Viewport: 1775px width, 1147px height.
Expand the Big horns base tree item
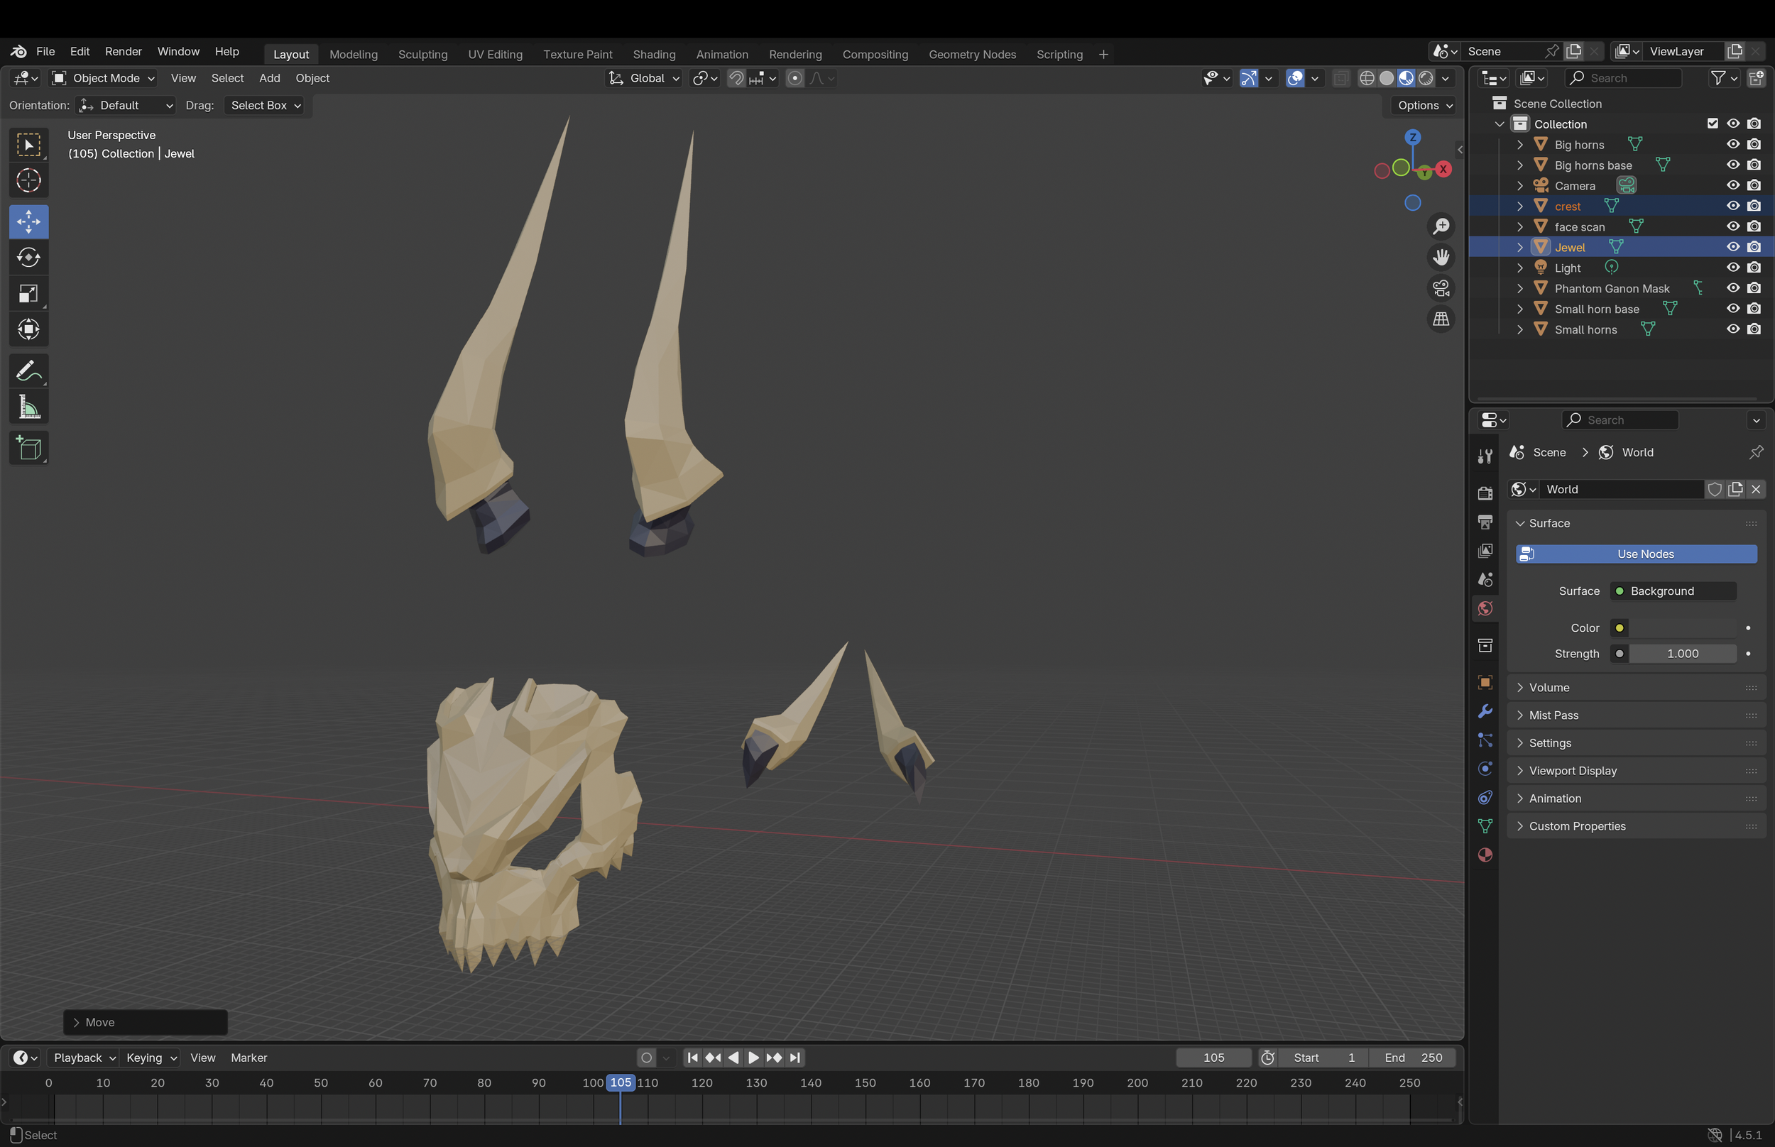1519,165
